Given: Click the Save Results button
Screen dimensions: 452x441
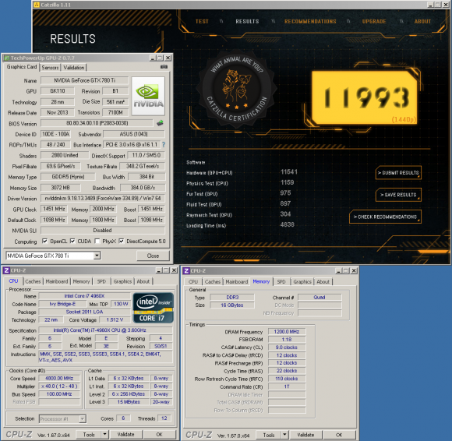Looking at the screenshot, I should point(398,195).
